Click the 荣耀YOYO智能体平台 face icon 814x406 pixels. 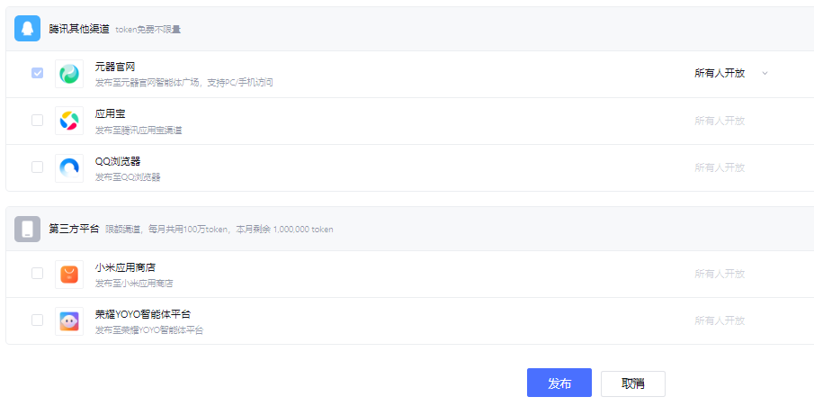(69, 320)
